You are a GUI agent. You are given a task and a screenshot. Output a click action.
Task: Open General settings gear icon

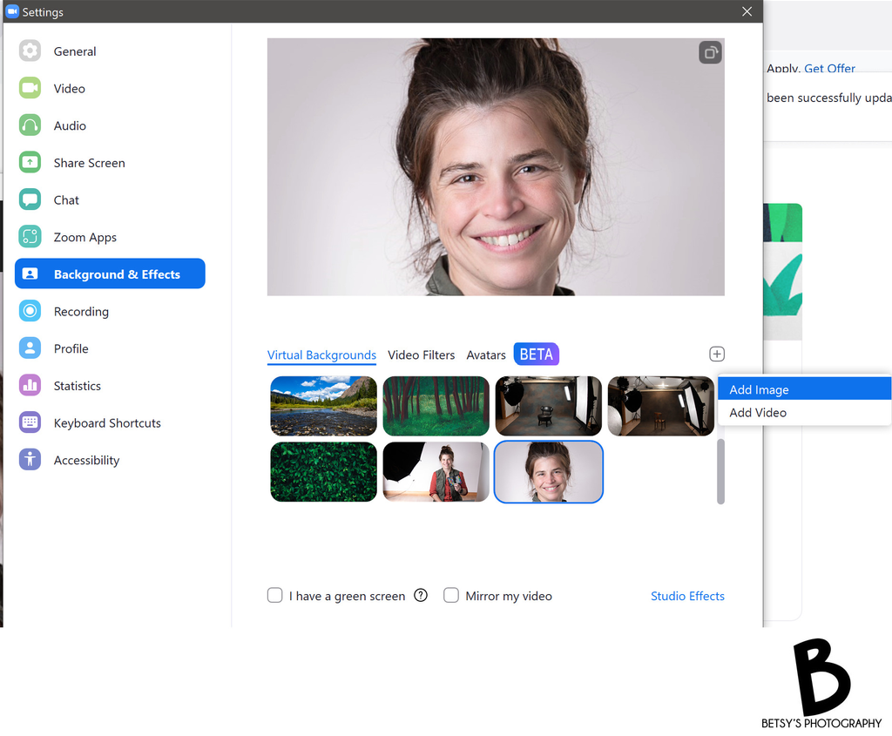30,51
